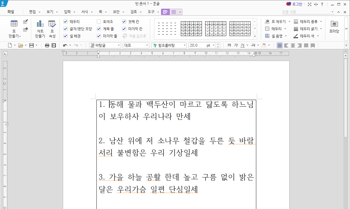Align text left
Screen dimensions: 350x209
pos(286,45)
